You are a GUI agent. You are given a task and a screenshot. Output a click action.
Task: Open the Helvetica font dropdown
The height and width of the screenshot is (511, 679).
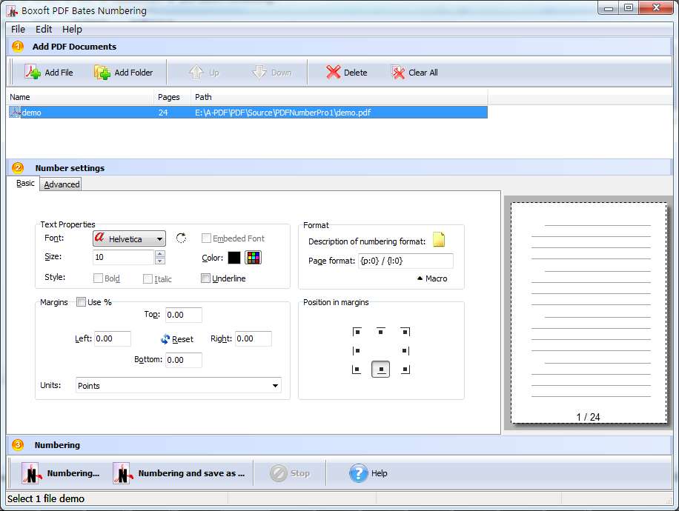[129, 239]
